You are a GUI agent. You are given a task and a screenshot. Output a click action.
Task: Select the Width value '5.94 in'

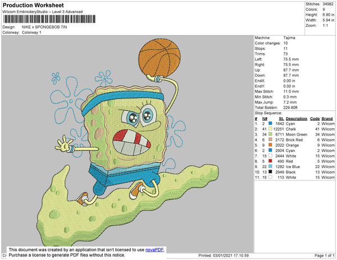pyautogui.click(x=328, y=20)
